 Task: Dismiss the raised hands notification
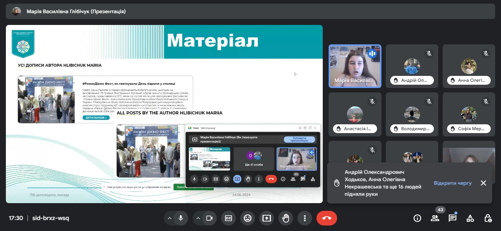point(483,183)
